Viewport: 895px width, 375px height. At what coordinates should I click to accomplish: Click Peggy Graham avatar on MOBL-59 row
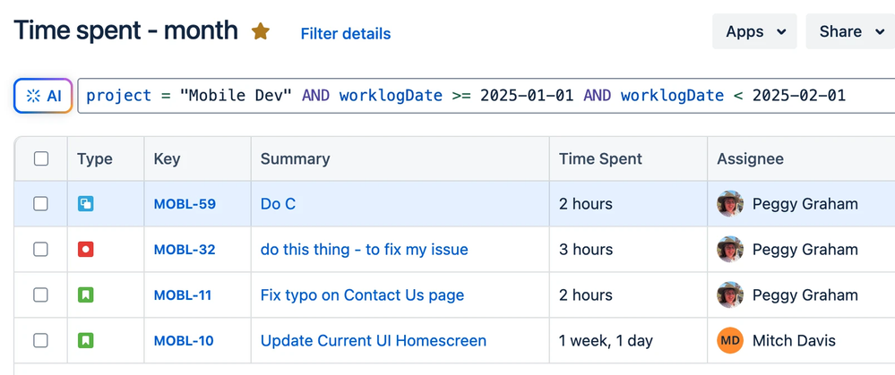pos(730,204)
